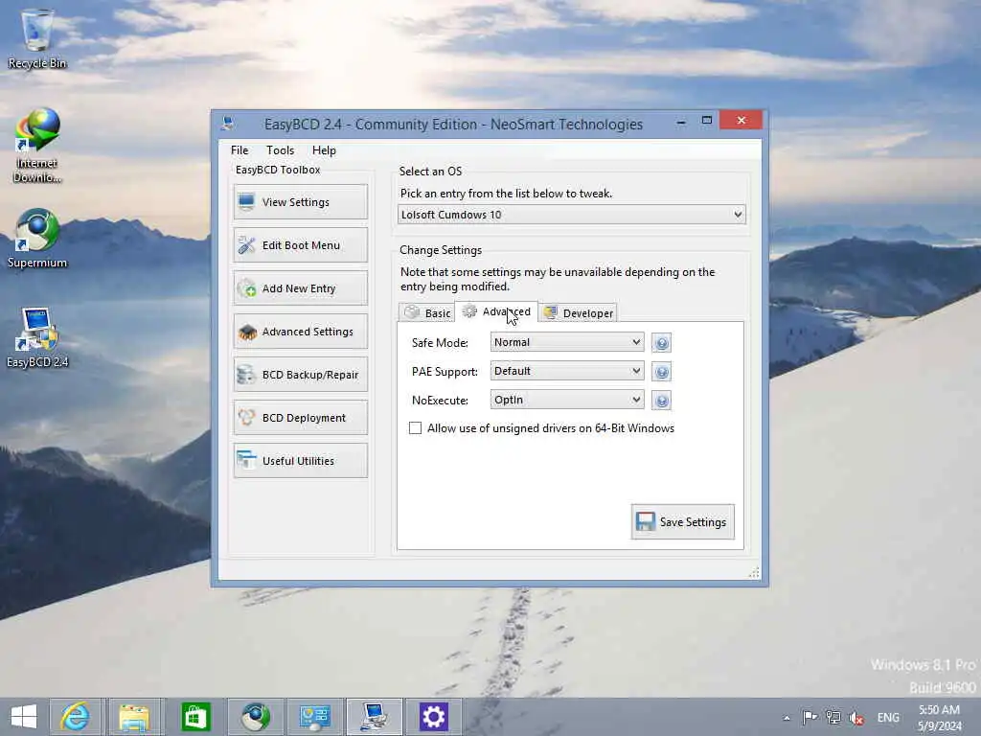Screen dimensions: 981x736
Task: Click the muted volume tray icon
Action: (856, 718)
